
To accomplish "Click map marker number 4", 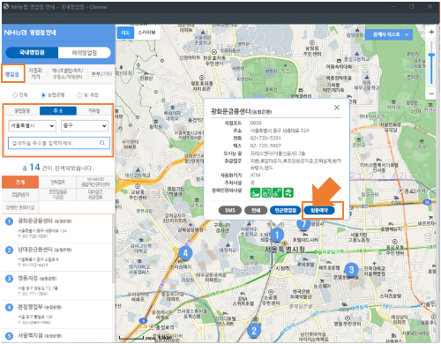I will [x=185, y=253].
